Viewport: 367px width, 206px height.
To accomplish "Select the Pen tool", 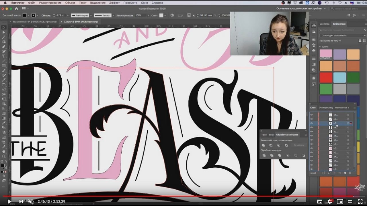I will (4, 47).
